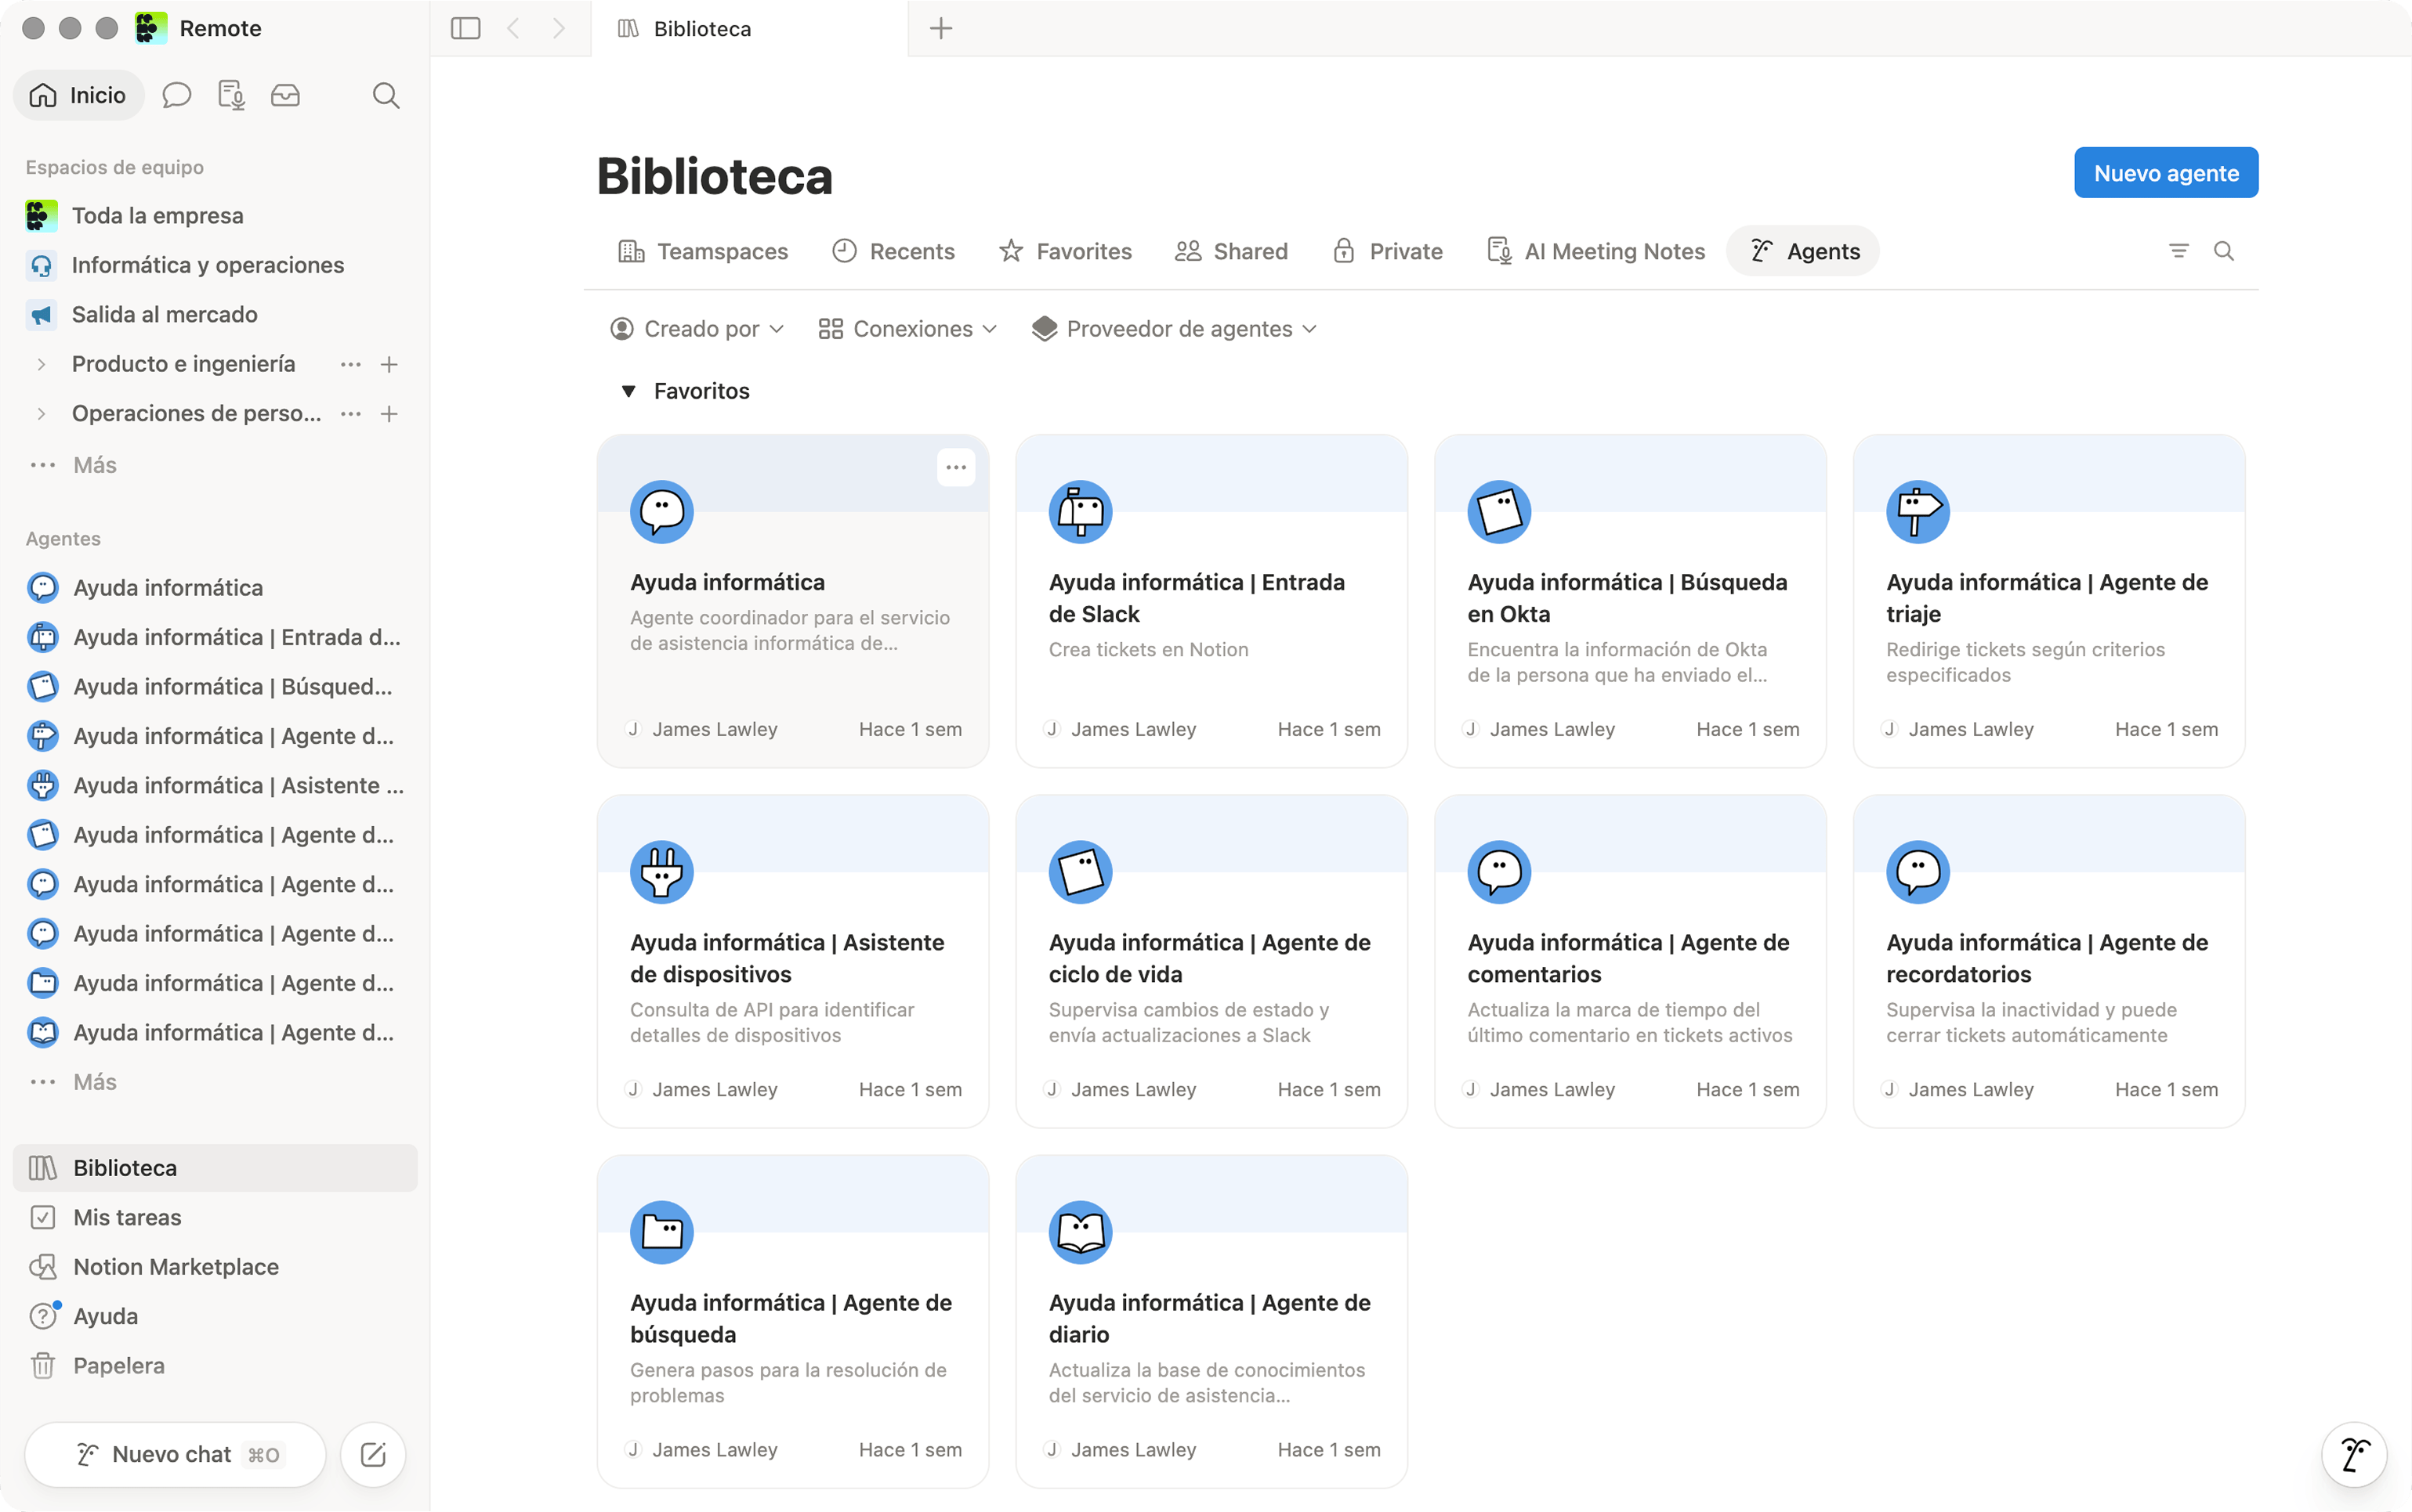The image size is (2412, 1512).
Task: Open Papelera trash in sidebar
Action: click(215, 1366)
